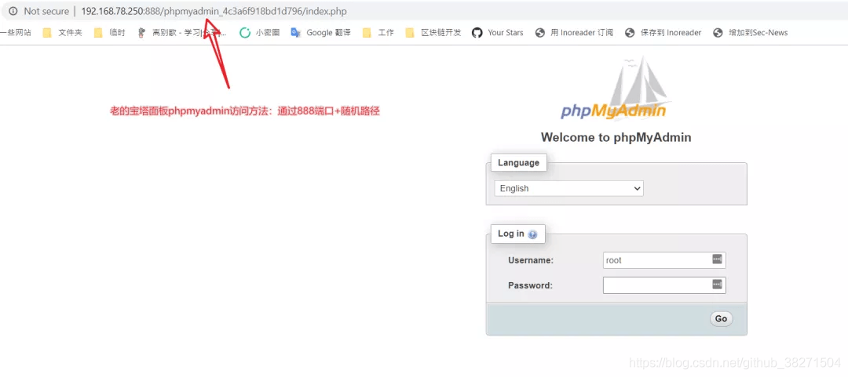The width and height of the screenshot is (848, 377).
Task: Click the 增加到Sec-News bookmarklet
Action: 751,32
